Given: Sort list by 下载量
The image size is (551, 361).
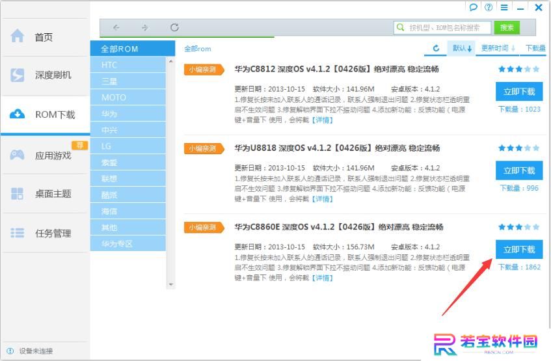Looking at the screenshot, I should [535, 48].
